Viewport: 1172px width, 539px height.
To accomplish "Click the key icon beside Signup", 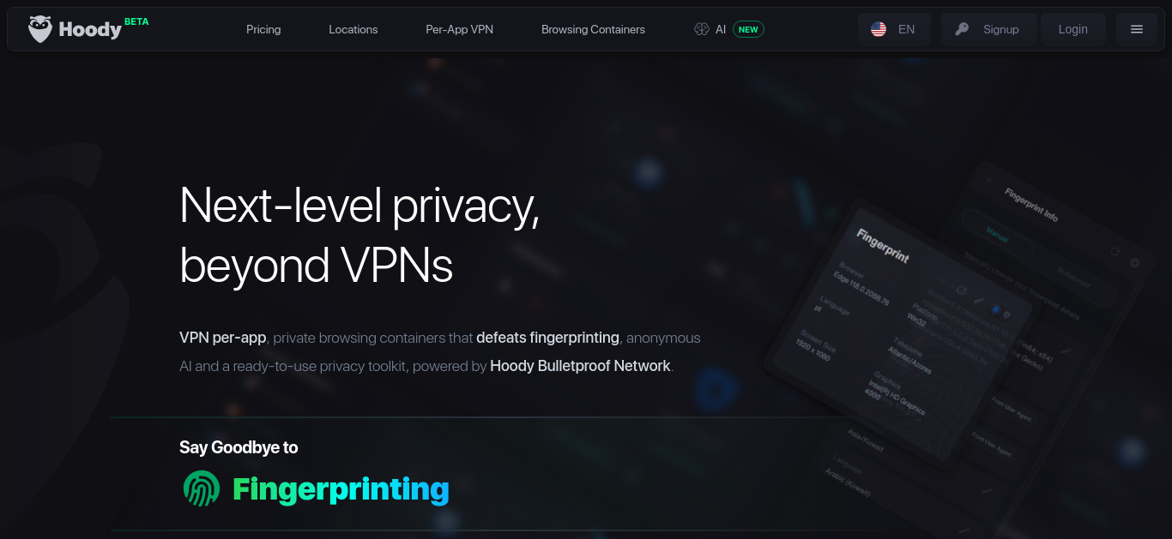I will [962, 29].
